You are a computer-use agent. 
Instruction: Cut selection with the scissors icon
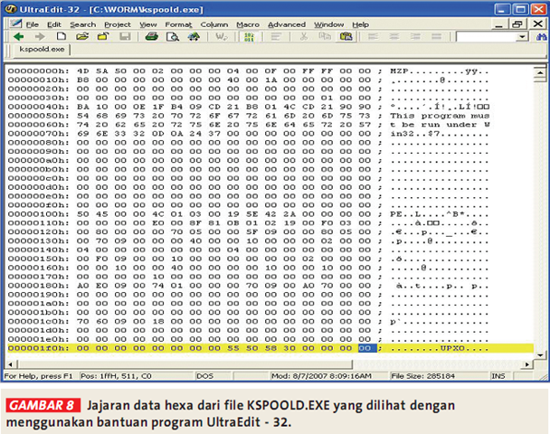pyautogui.click(x=304, y=36)
